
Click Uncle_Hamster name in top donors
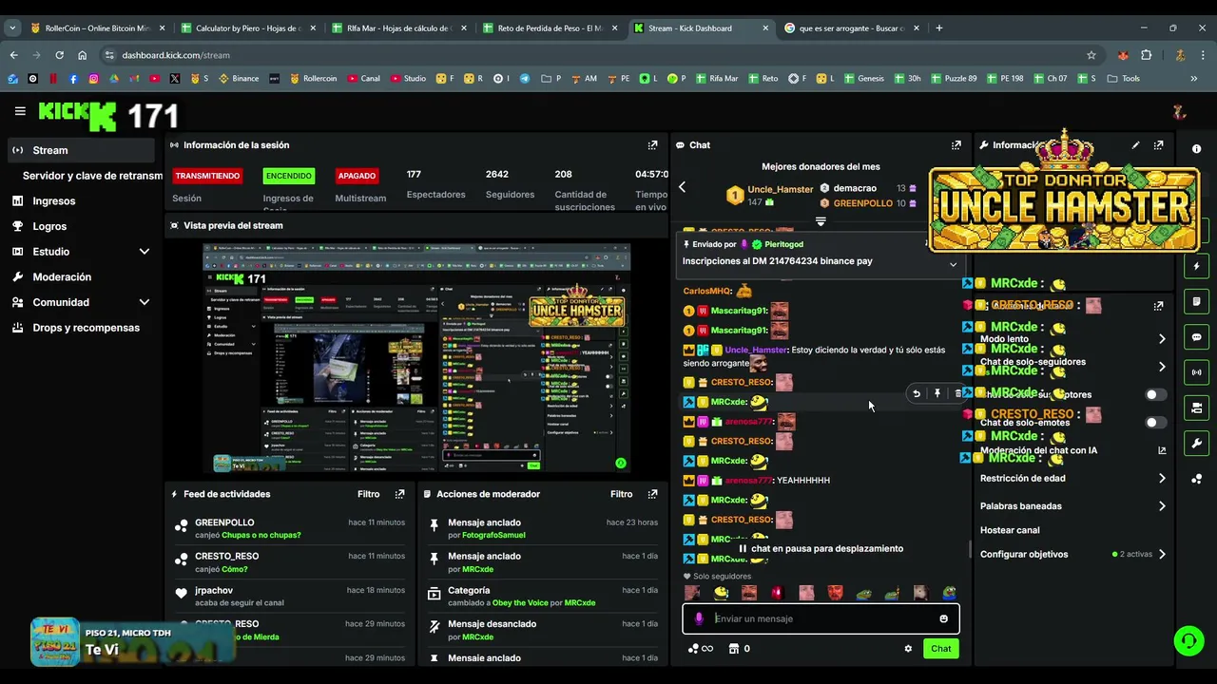[780, 189]
